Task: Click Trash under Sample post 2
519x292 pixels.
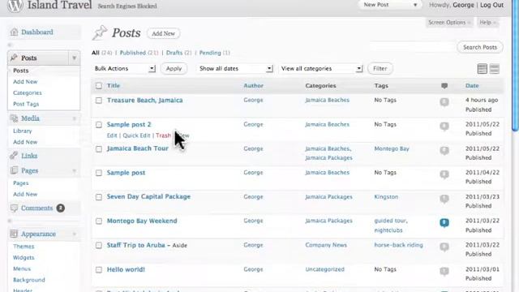Action: click(163, 135)
